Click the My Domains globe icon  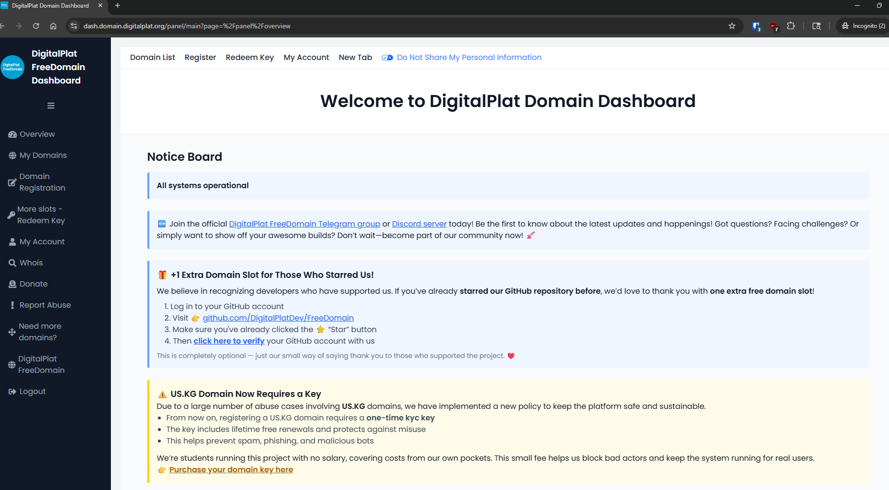click(12, 155)
